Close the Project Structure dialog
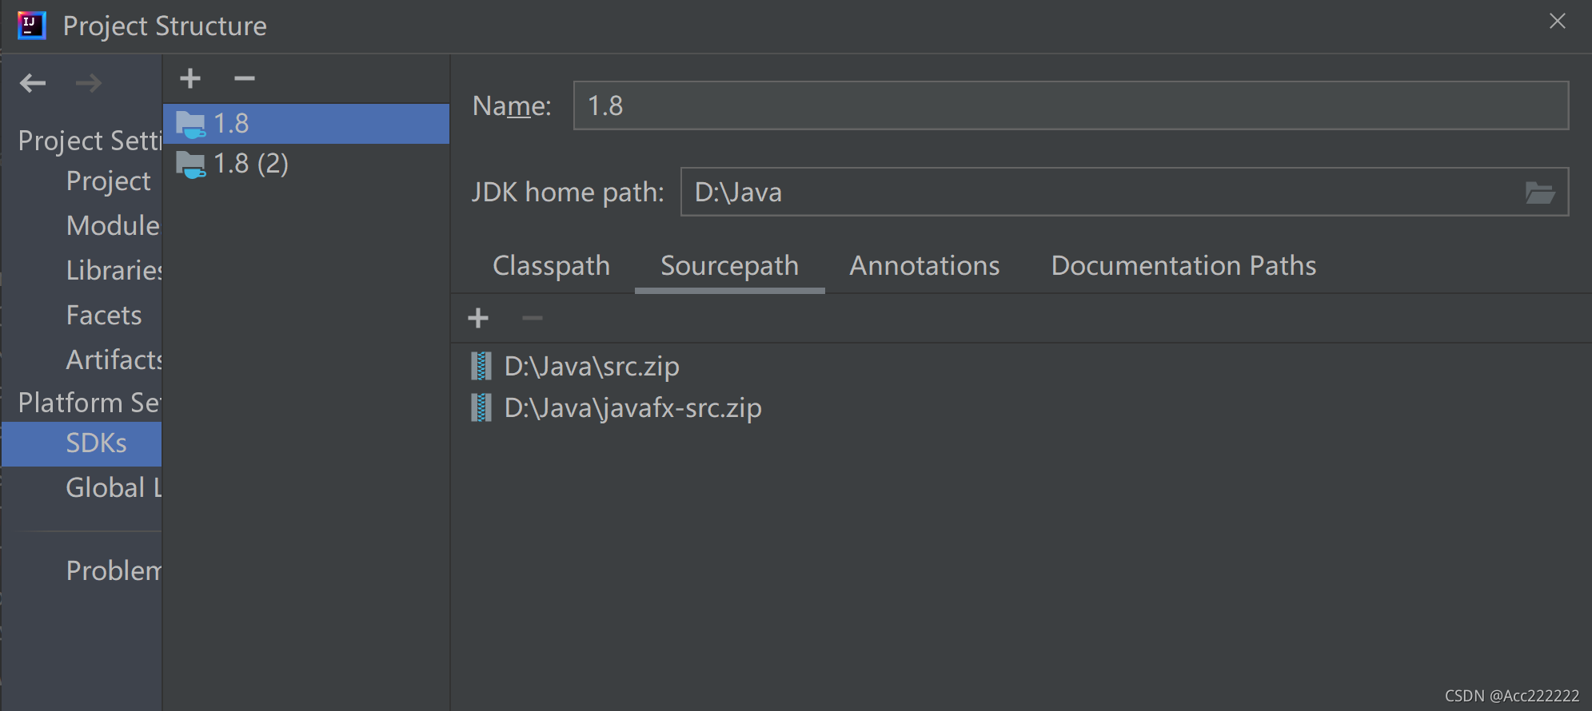The height and width of the screenshot is (711, 1592). click(x=1557, y=22)
